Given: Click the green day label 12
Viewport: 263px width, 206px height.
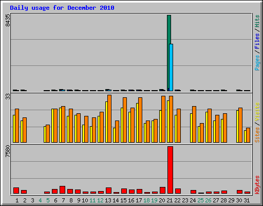Looking at the screenshot, I should point(100,200).
